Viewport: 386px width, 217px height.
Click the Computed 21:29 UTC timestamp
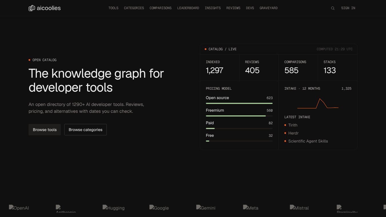[335, 49]
